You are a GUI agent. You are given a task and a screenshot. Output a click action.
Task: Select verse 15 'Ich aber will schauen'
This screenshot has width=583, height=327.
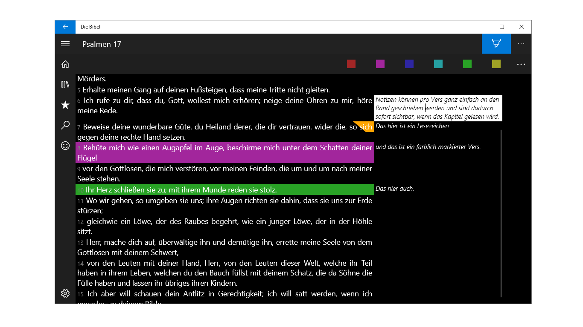click(x=225, y=296)
